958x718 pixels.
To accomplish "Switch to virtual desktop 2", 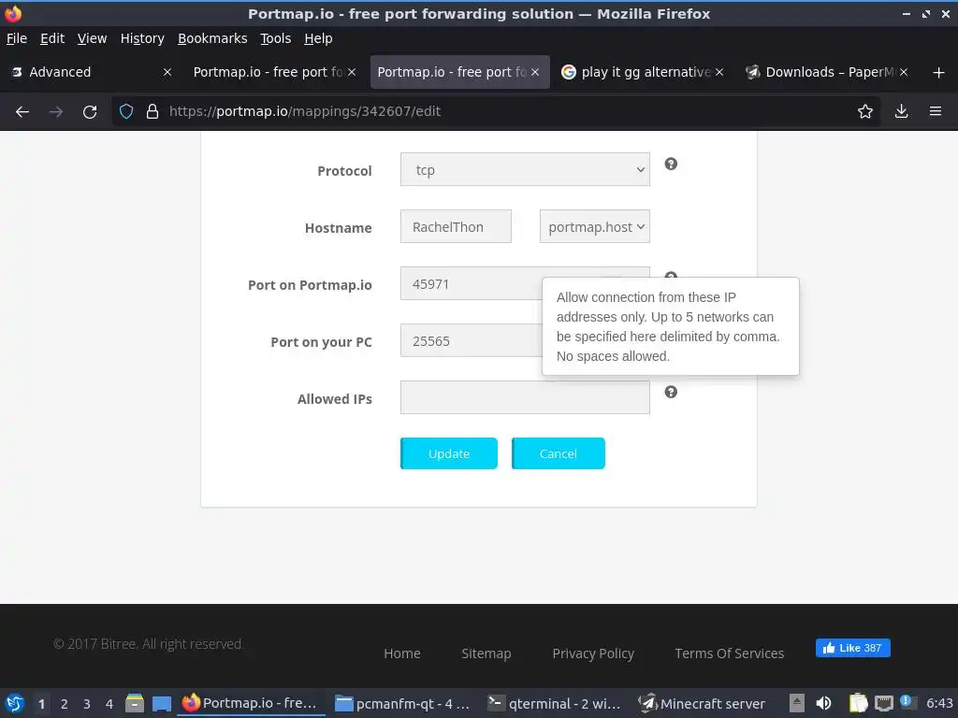I will point(65,704).
